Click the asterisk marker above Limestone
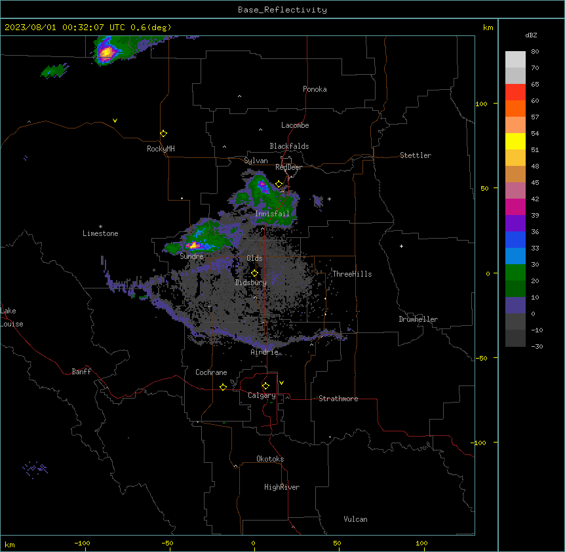This screenshot has width=565, height=552. pyautogui.click(x=100, y=227)
